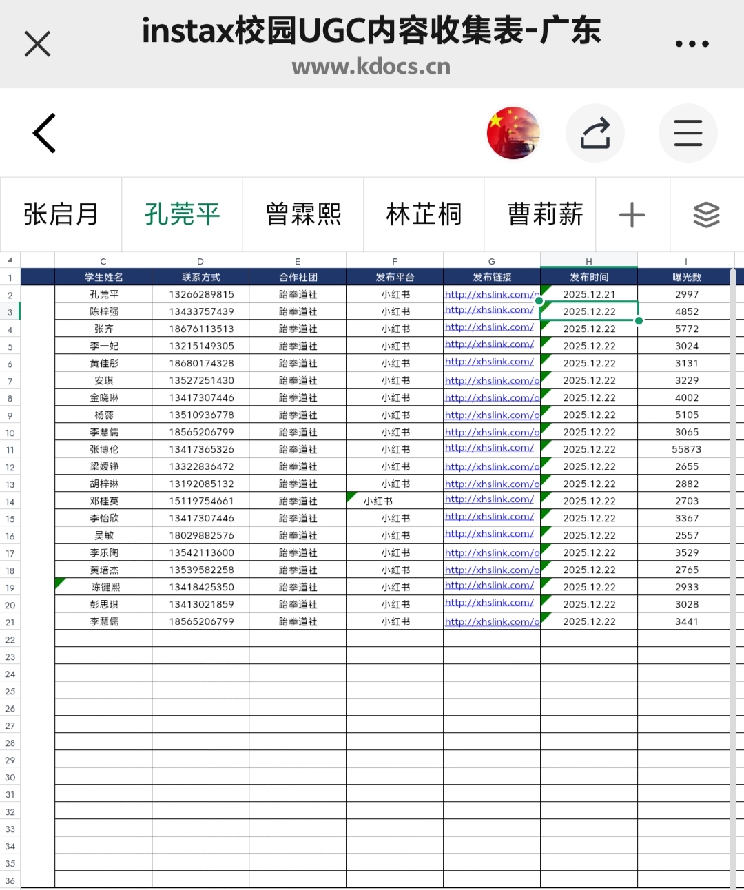The image size is (744, 890).
Task: Open the hamburger menu icon
Action: [688, 133]
